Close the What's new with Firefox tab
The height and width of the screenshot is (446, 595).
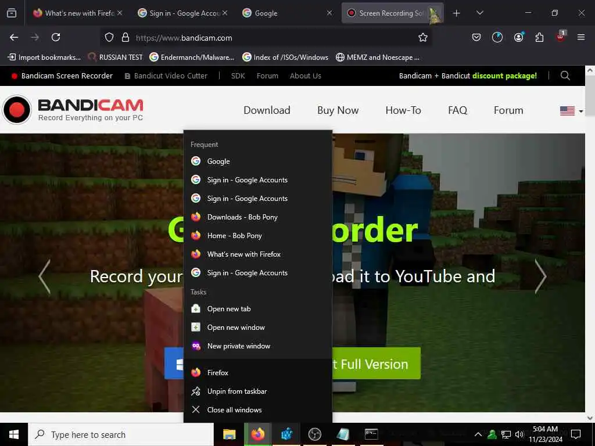tap(120, 13)
